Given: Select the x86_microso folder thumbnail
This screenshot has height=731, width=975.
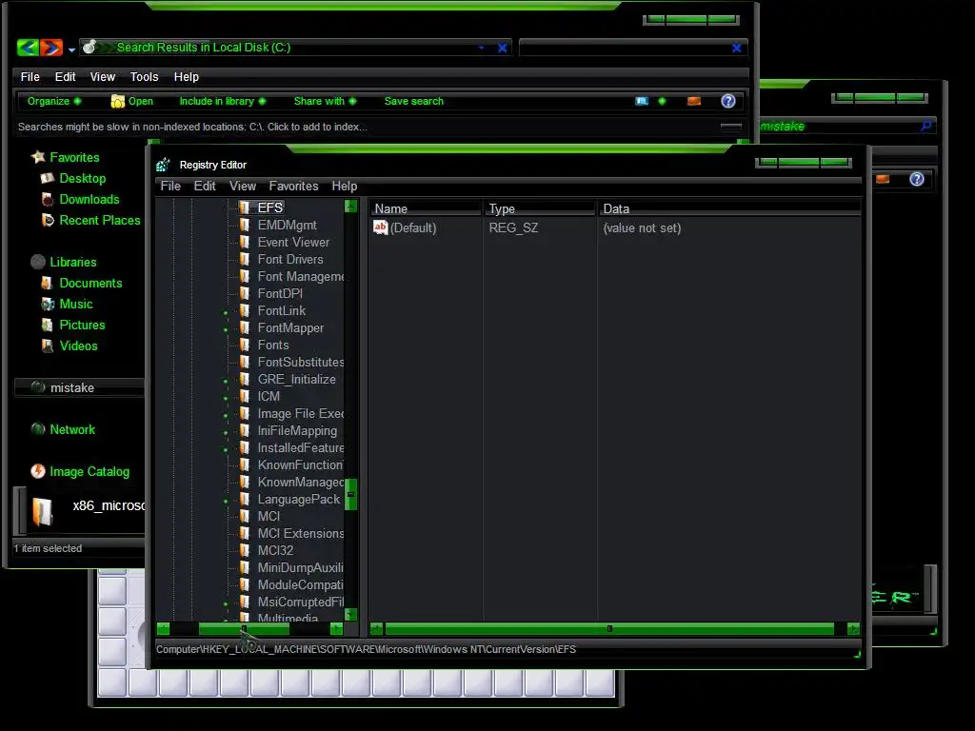Looking at the screenshot, I should click(x=42, y=511).
